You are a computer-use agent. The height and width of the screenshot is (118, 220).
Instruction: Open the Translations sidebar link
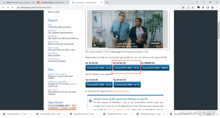point(53,53)
